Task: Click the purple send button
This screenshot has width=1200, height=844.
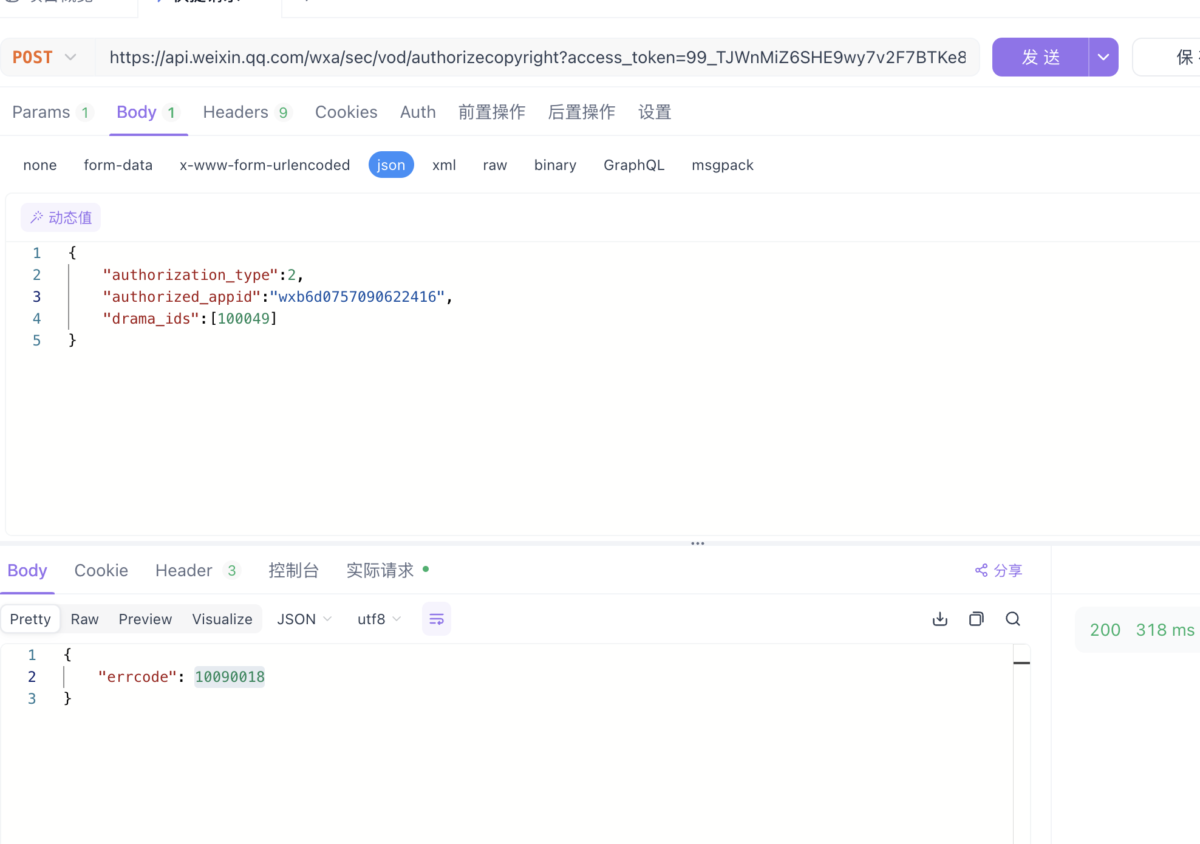Action: click(1040, 57)
